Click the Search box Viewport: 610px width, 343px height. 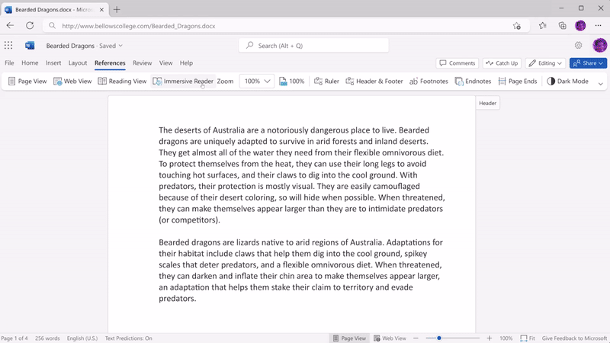point(313,46)
